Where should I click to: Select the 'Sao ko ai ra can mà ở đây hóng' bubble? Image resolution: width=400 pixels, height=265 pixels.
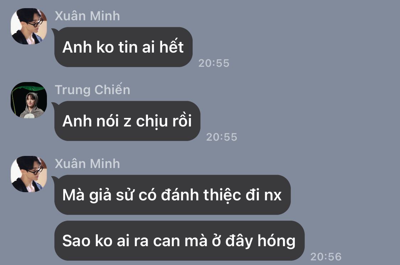tap(179, 241)
